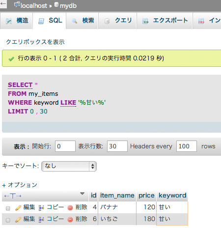221x228 pixels.
Task: Click the バナナ item_name cell
Action: pos(117,207)
